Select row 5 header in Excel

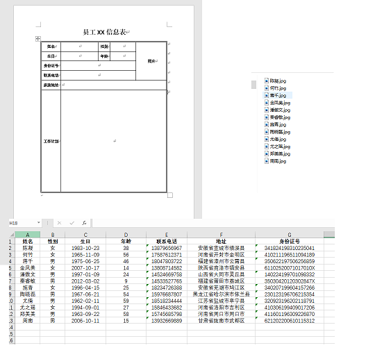coord(12,268)
